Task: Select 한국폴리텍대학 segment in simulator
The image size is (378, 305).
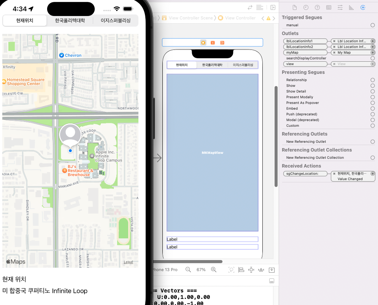Action: point(70,21)
